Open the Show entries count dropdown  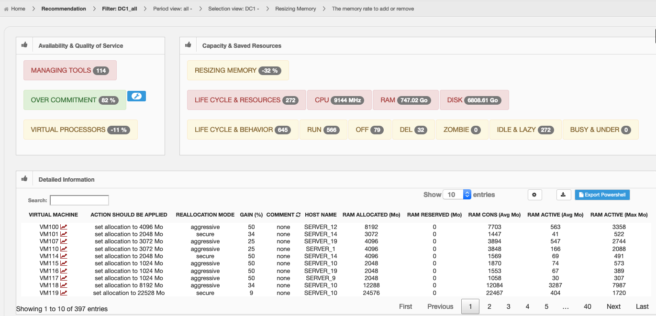(x=457, y=195)
